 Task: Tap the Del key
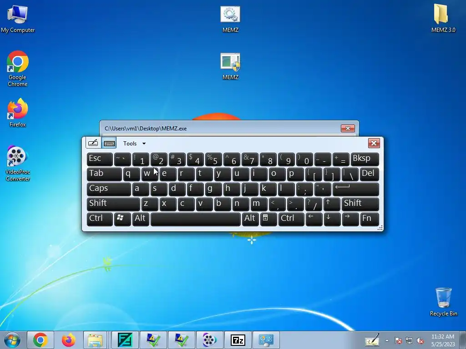click(370, 174)
